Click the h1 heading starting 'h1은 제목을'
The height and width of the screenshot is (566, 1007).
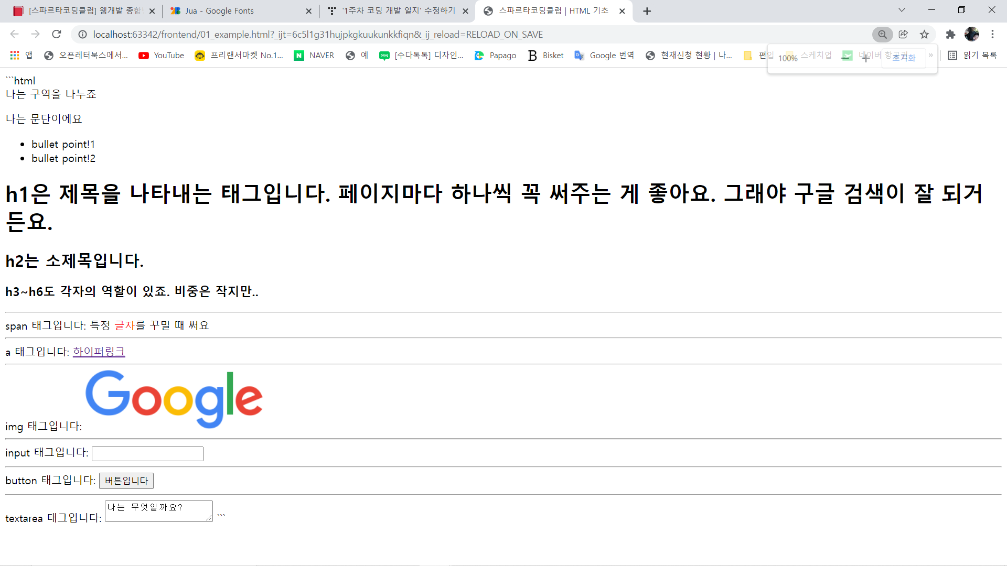pos(494,208)
